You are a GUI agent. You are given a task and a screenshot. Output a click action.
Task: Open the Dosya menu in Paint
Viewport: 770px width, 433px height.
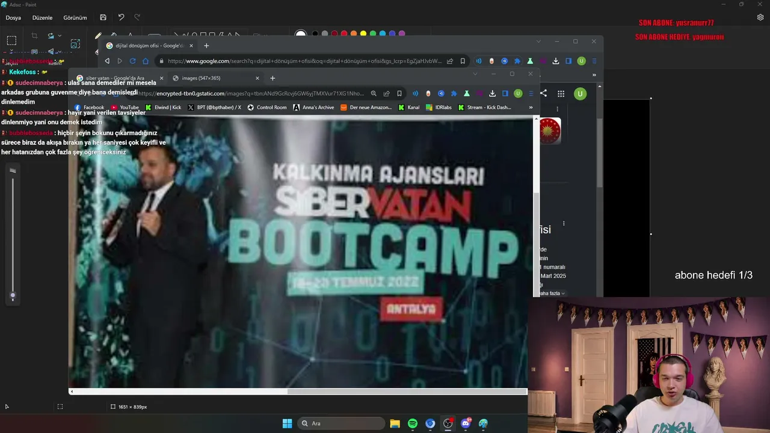[13, 18]
